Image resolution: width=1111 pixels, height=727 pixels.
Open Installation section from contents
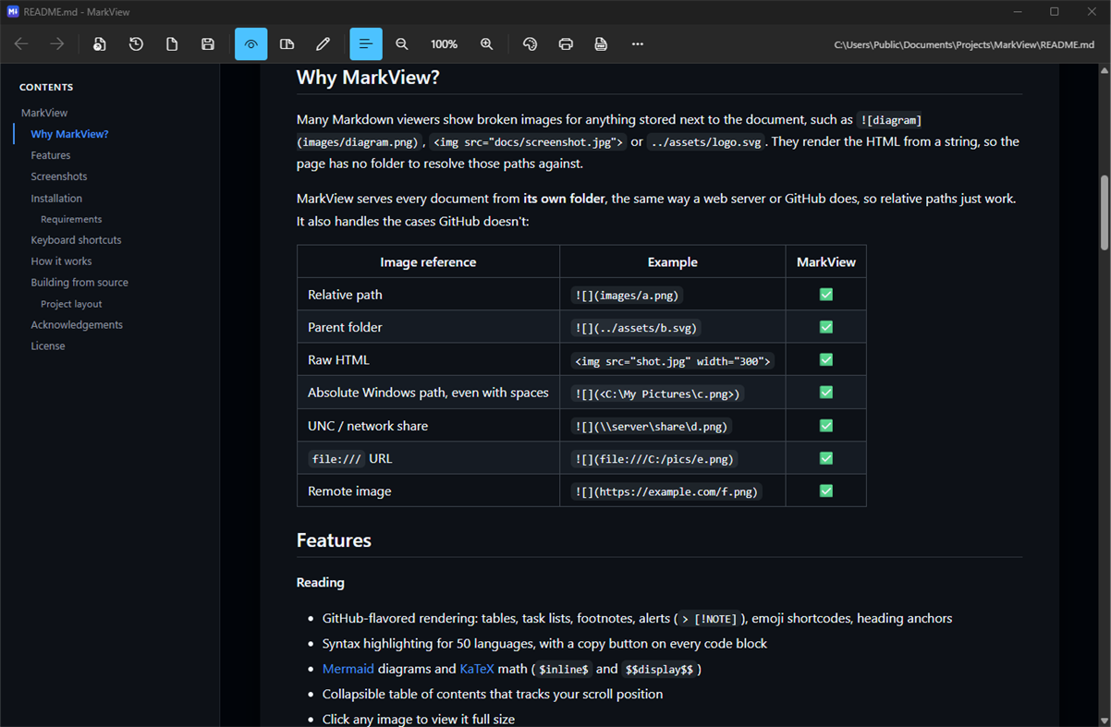(x=56, y=199)
